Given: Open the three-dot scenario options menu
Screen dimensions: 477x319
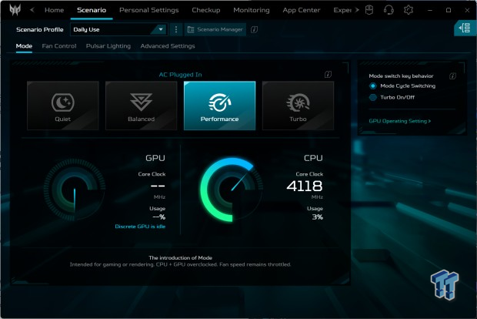Looking at the screenshot, I should [176, 29].
